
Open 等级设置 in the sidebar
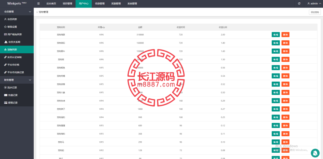[x=17, y=27]
